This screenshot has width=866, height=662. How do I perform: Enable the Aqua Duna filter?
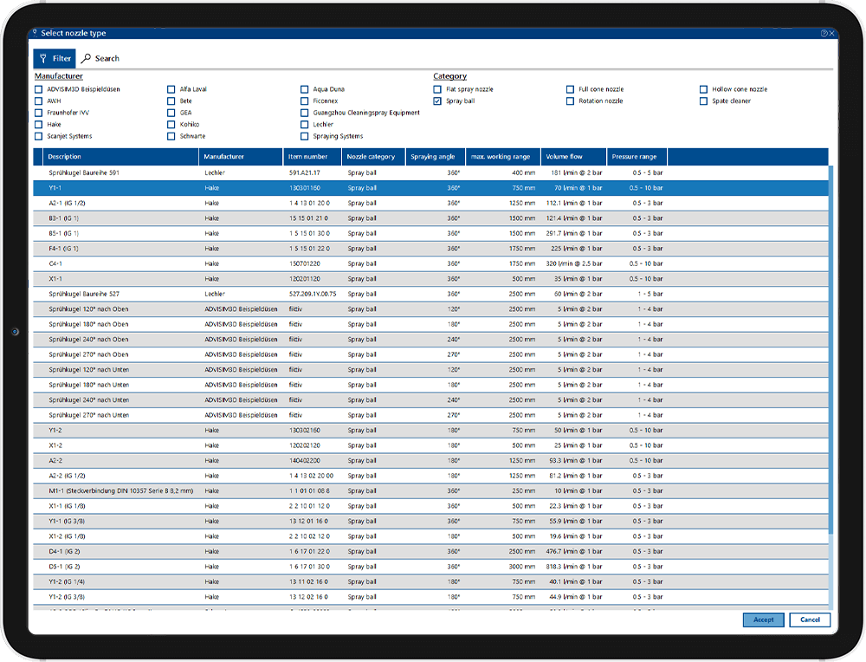coord(304,89)
